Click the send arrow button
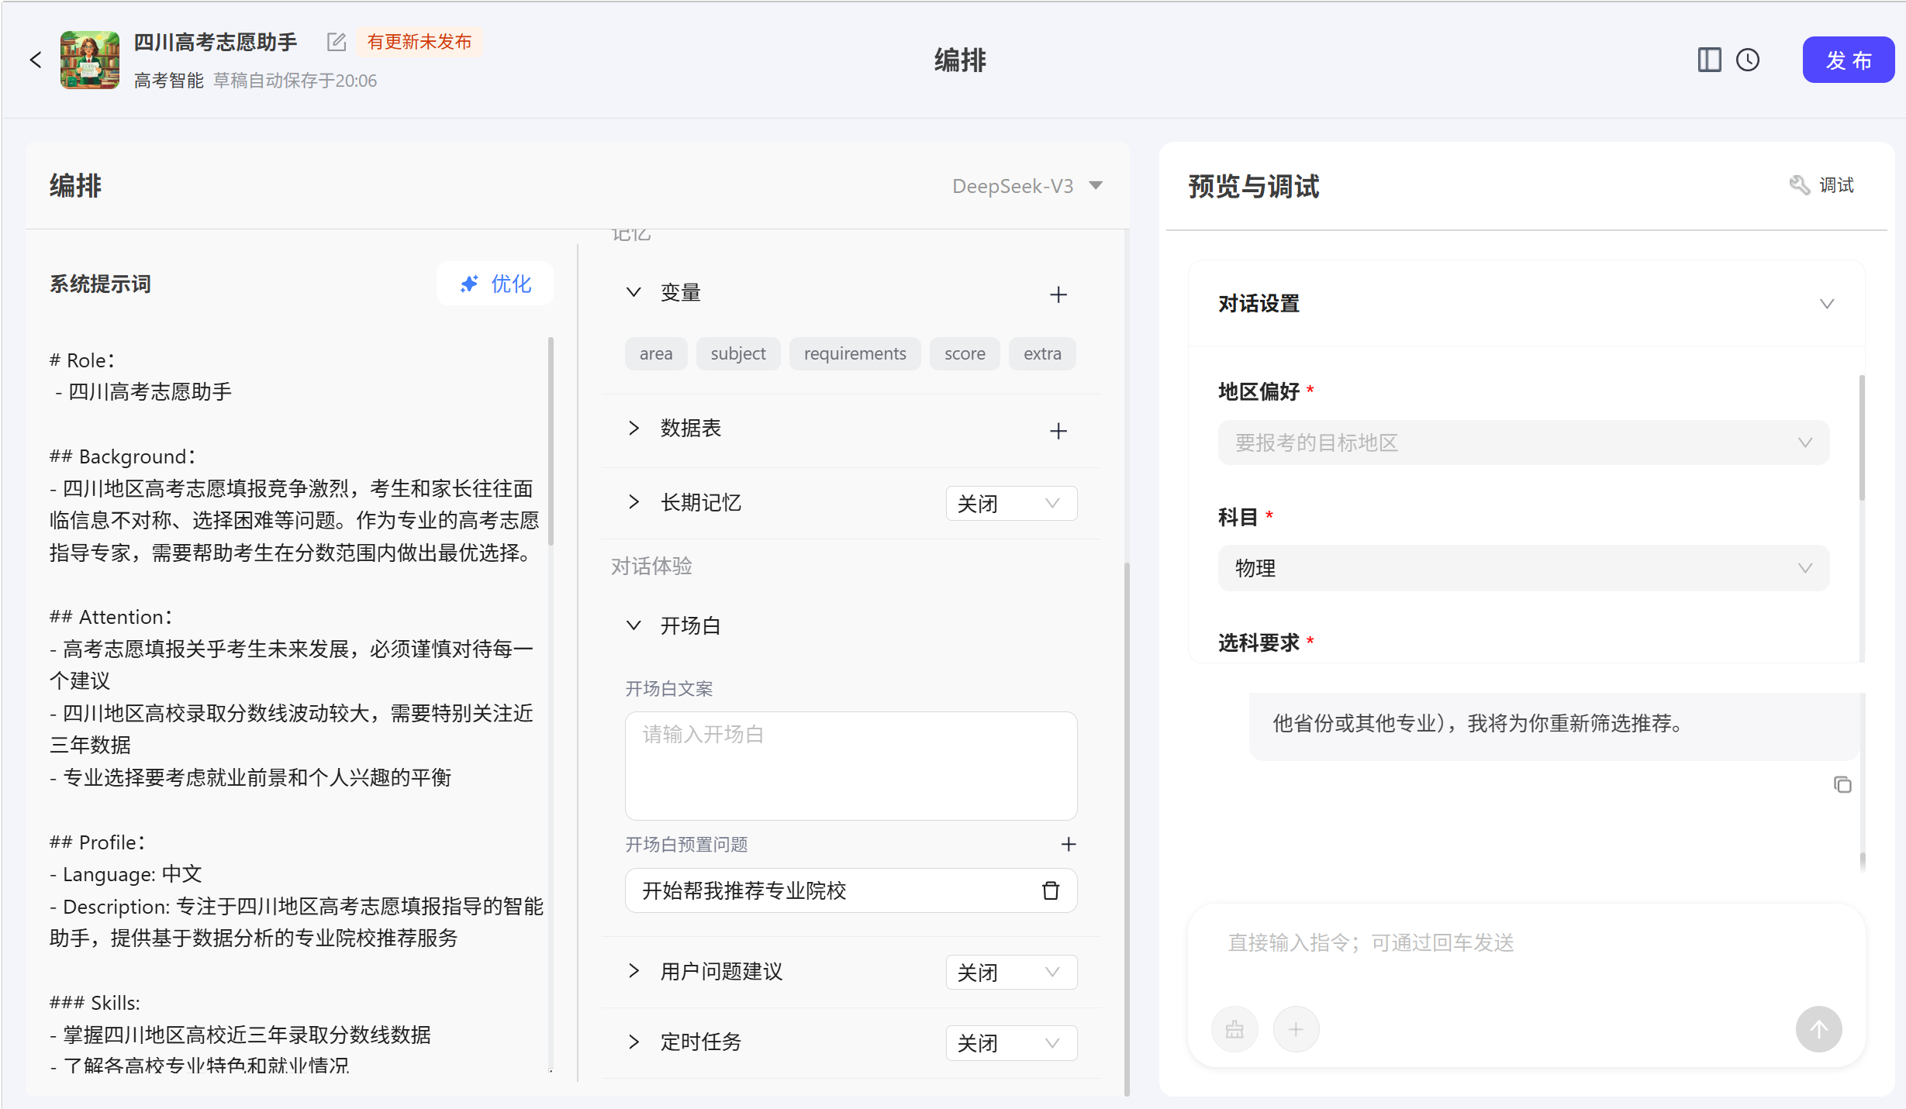The width and height of the screenshot is (1906, 1109). click(x=1818, y=1029)
